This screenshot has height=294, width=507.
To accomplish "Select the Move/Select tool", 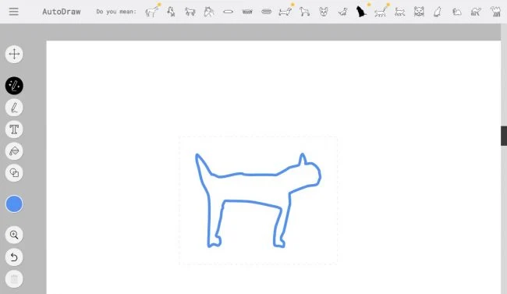I will (x=14, y=54).
